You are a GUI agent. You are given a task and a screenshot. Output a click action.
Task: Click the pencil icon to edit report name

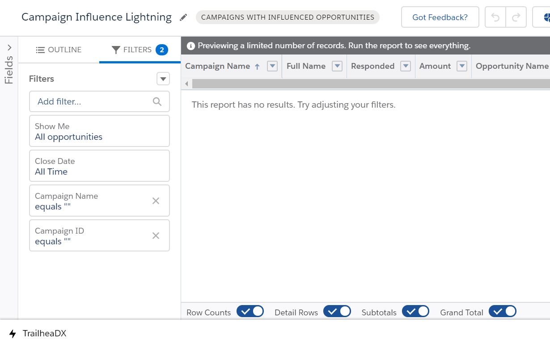(x=183, y=17)
